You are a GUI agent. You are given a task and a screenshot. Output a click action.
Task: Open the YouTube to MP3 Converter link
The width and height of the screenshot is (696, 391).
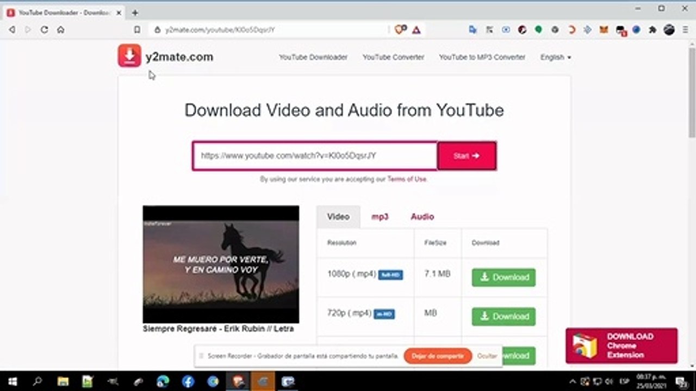pos(482,57)
